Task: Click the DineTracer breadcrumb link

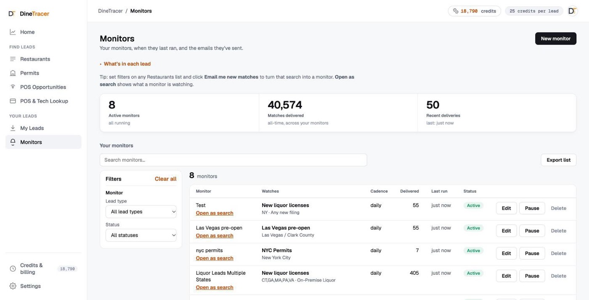Action: 111,11
